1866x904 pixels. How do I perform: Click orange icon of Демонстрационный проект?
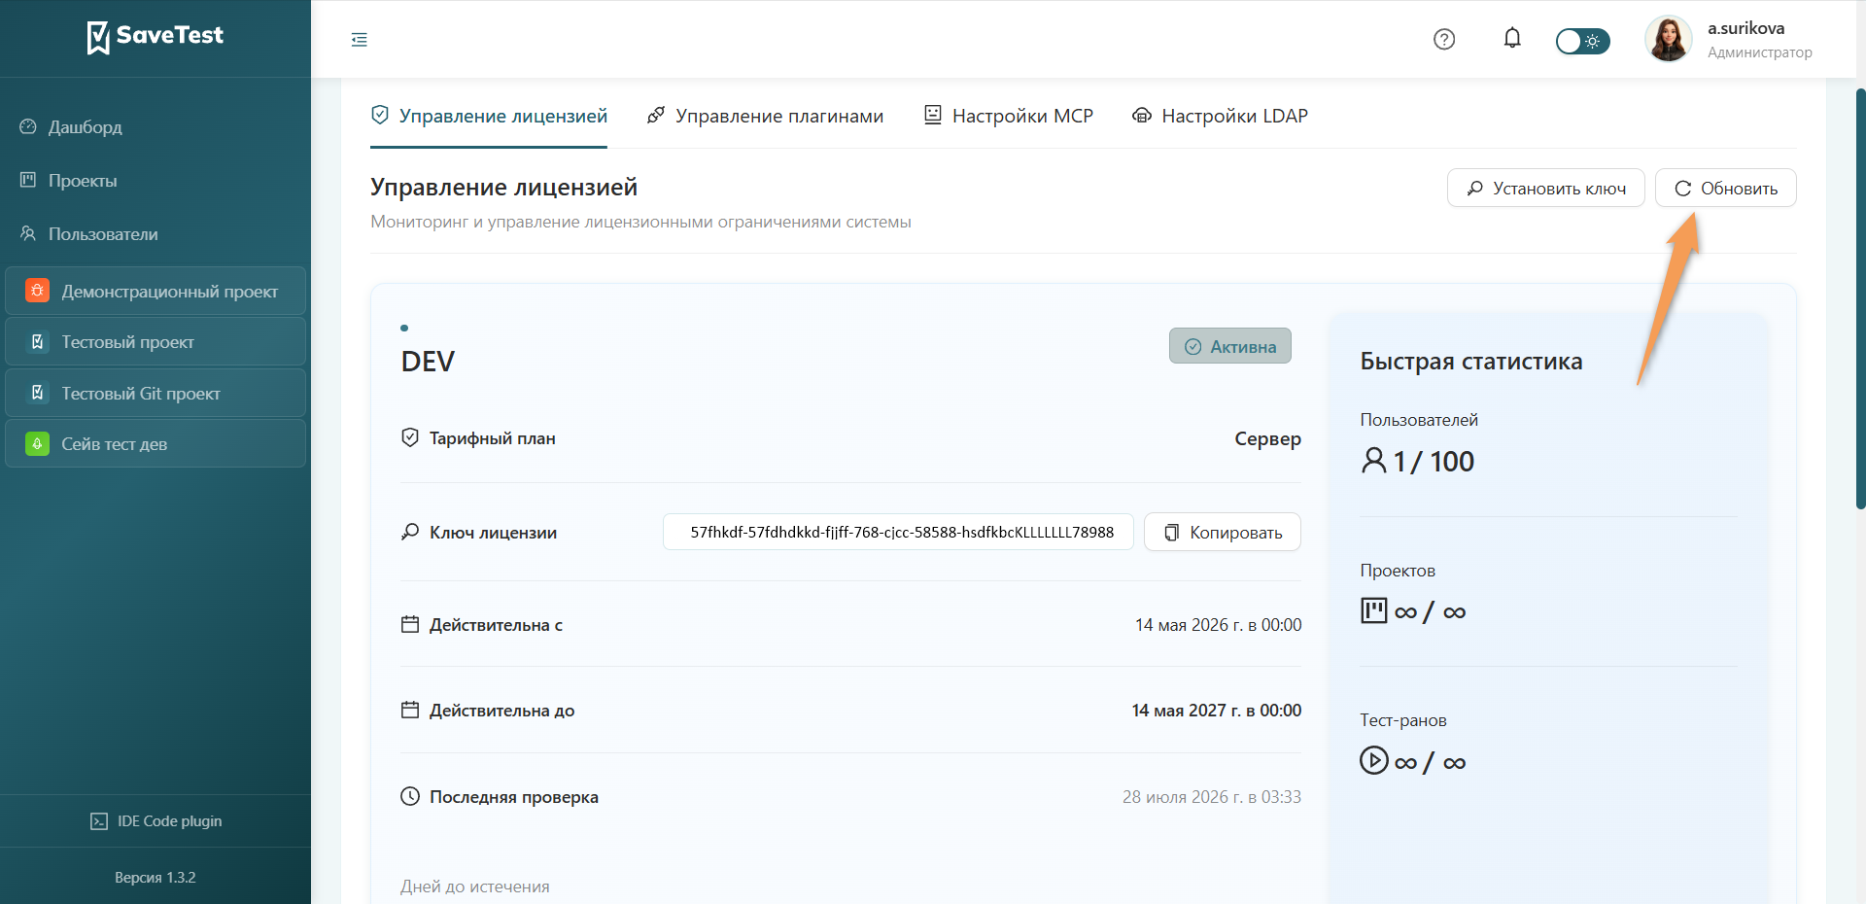coord(37,291)
